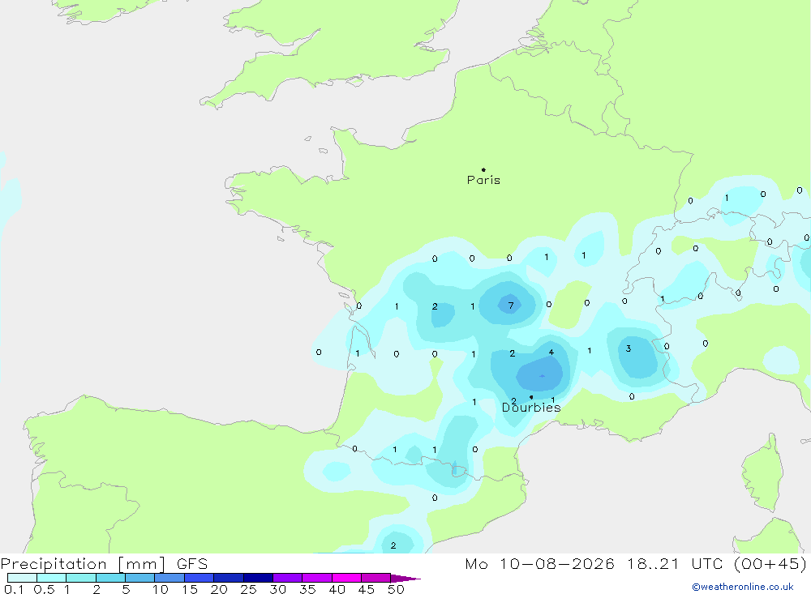Click the legend label '35'
This screenshot has width=811, height=594.
pyautogui.click(x=307, y=589)
